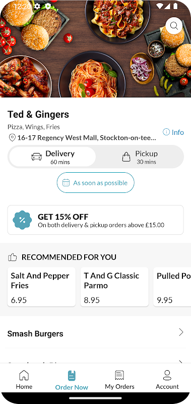Open the My Orders tab
Image resolution: width=191 pixels, height=404 pixels.
coord(119,380)
